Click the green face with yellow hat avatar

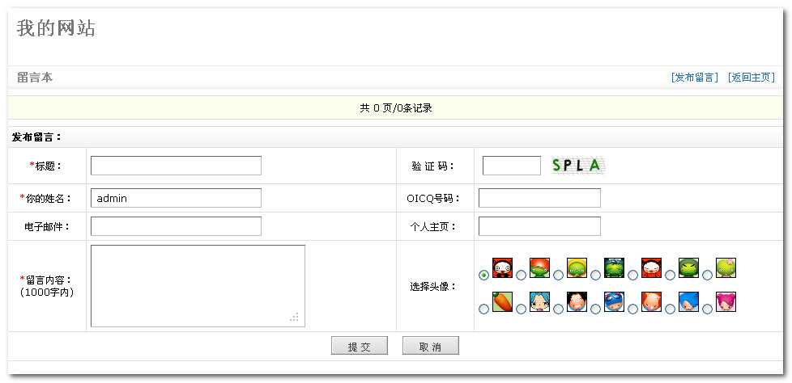tap(577, 268)
